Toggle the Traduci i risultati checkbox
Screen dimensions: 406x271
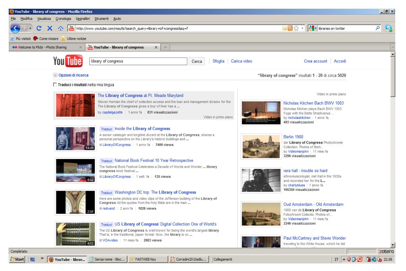coord(55,85)
